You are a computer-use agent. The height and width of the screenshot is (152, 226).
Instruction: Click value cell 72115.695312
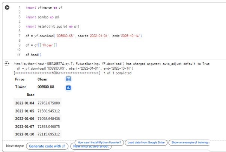tap(49, 134)
